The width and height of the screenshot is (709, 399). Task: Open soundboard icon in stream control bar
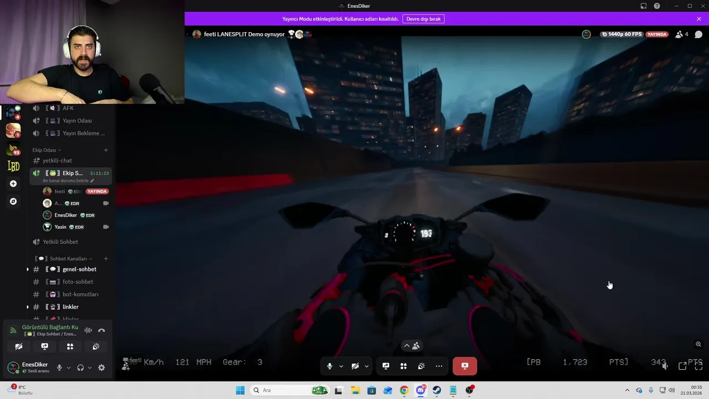[421, 366]
